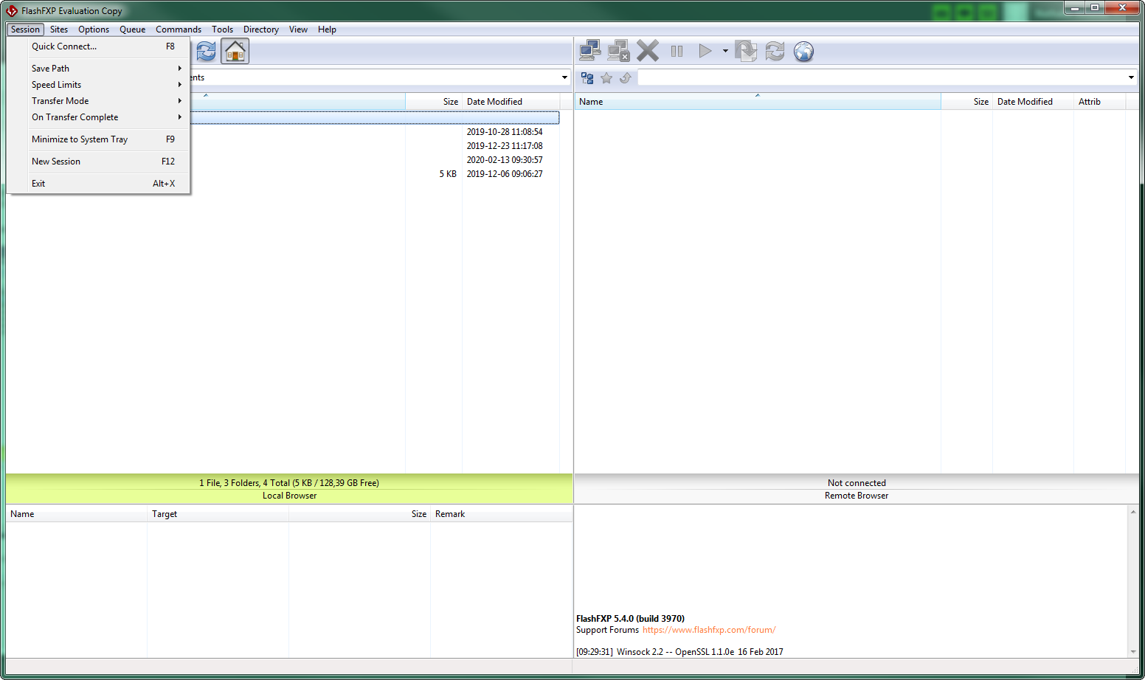Select the 5 KB file row
This screenshot has width=1145, height=680.
click(x=283, y=174)
